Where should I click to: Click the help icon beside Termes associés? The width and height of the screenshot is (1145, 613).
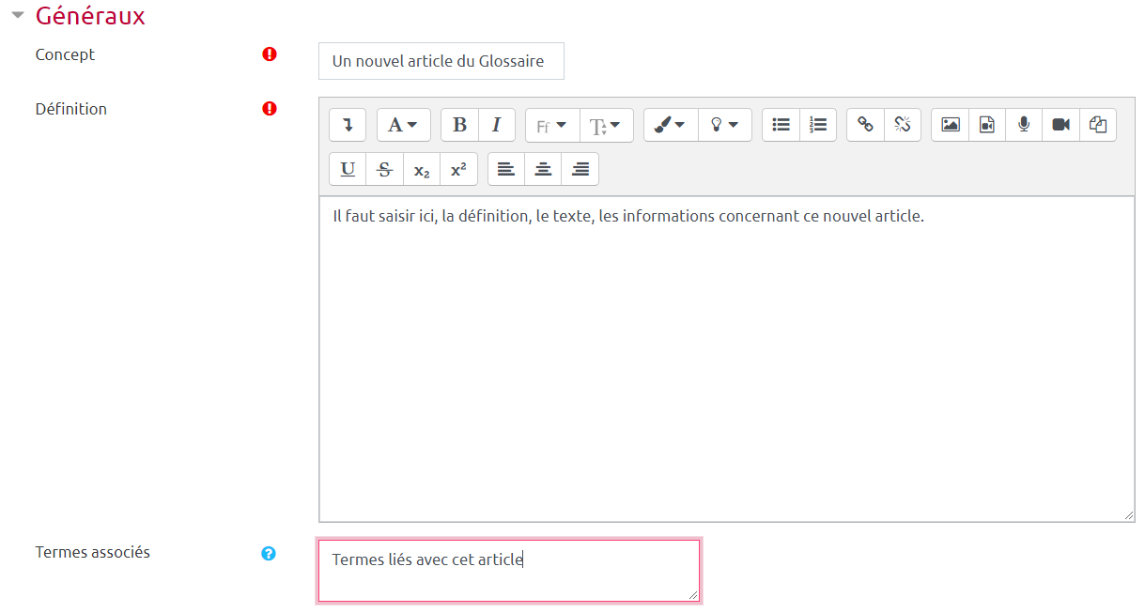[269, 554]
